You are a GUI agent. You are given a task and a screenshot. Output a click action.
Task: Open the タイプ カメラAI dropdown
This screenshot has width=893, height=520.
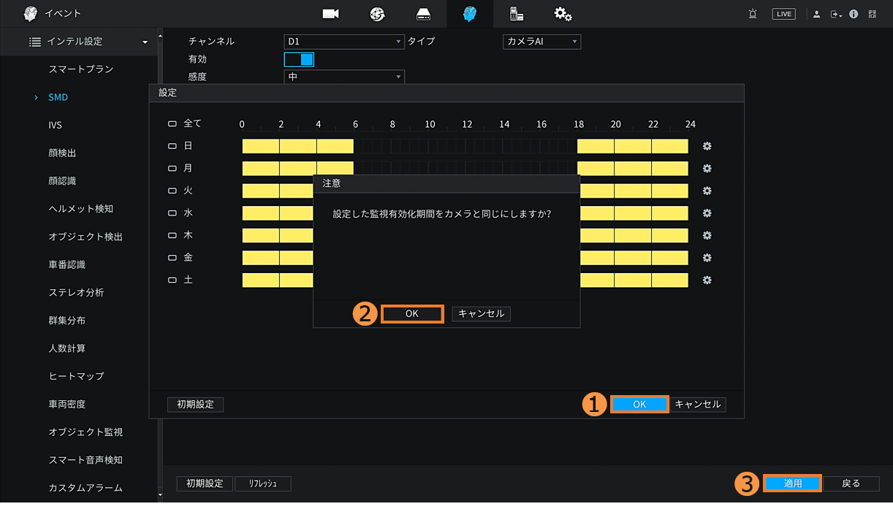(x=541, y=42)
